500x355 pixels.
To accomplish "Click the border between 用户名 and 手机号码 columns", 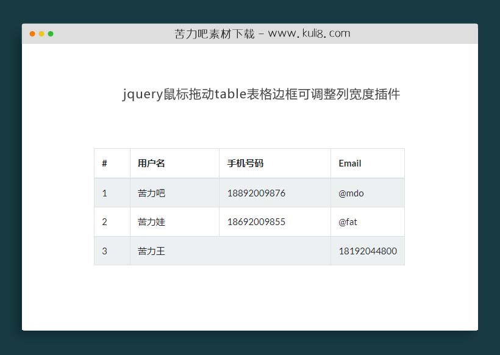I will [218, 163].
